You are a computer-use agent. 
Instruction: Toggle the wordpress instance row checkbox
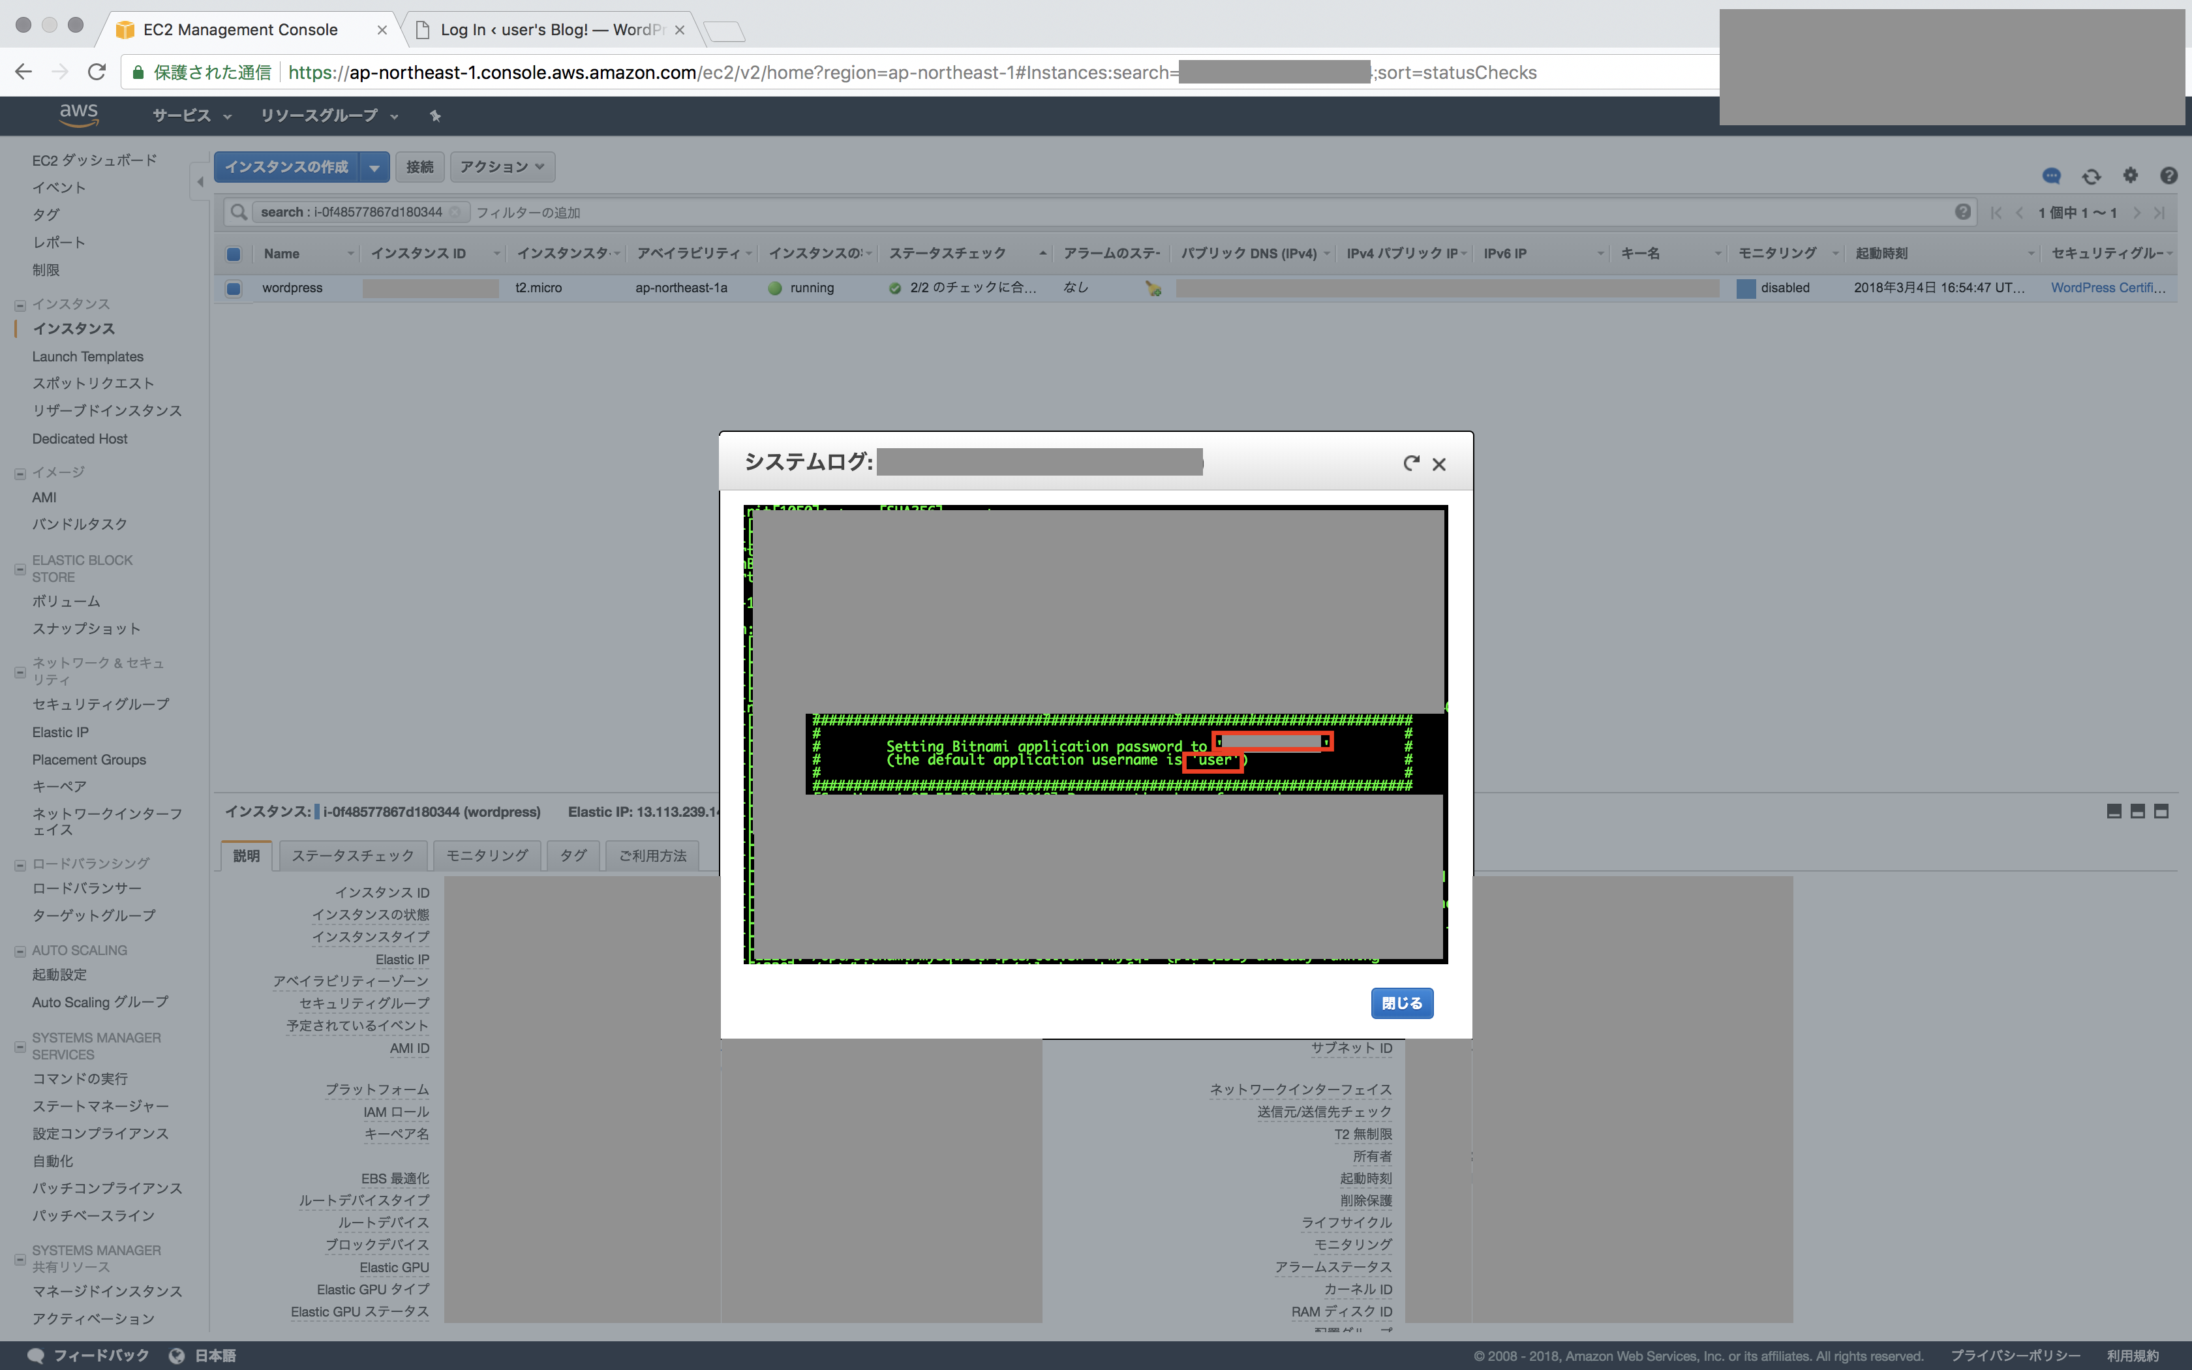point(234,288)
